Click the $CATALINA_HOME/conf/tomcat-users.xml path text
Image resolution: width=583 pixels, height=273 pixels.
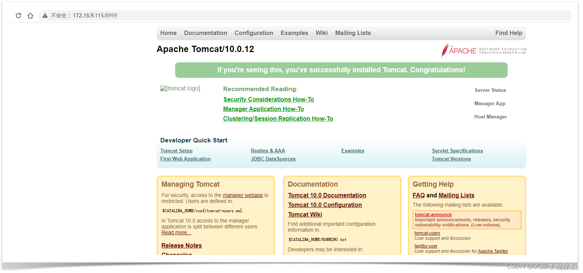[x=202, y=211]
